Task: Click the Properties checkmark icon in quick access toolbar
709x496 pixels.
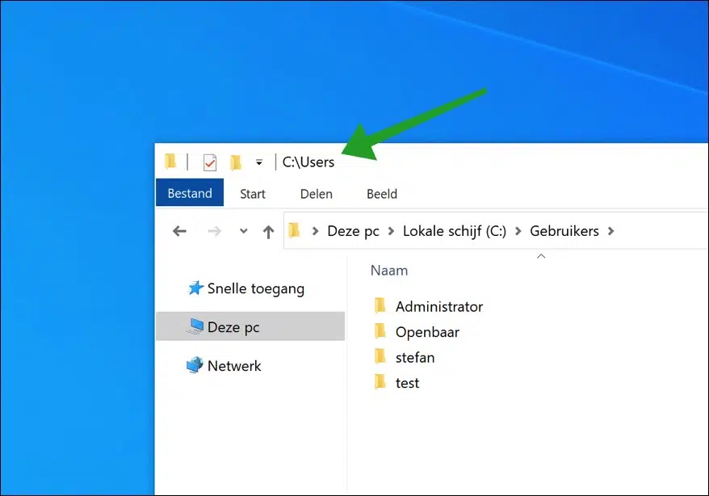Action: click(210, 162)
